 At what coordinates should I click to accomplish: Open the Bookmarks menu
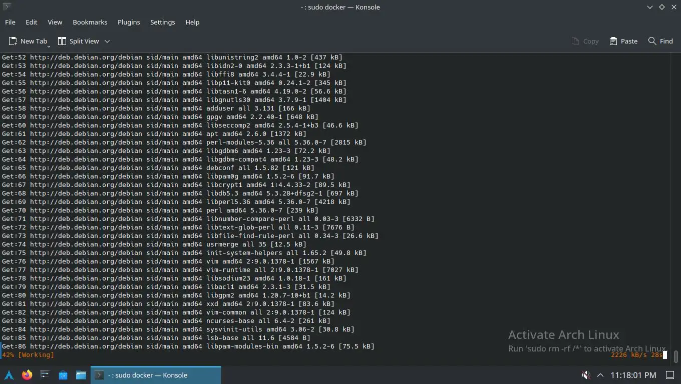pyautogui.click(x=90, y=22)
